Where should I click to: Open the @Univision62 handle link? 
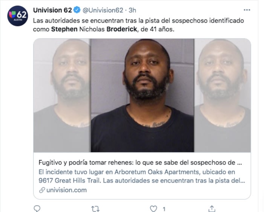point(103,10)
